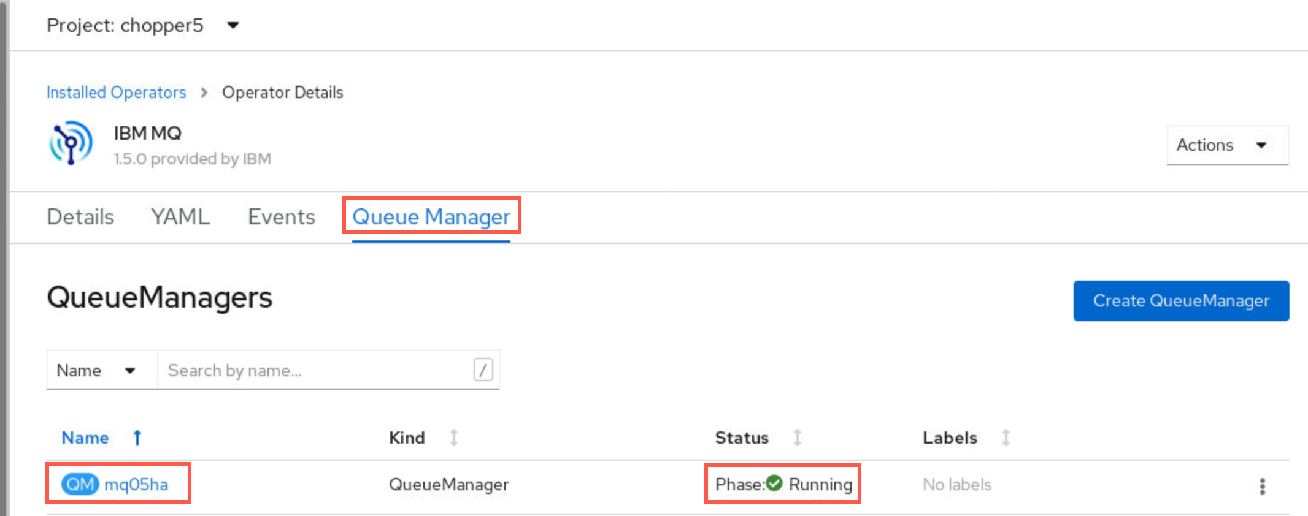Switch to the Details tab
This screenshot has height=516, width=1308.
pos(80,217)
